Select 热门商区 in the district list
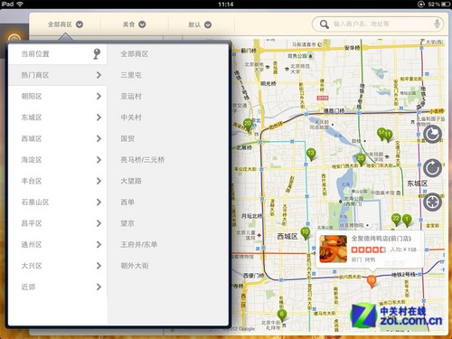 [x=58, y=75]
